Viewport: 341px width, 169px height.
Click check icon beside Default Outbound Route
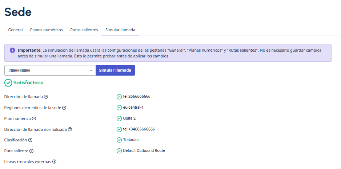(119, 151)
